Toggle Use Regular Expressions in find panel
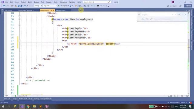Image resolution: width=194 pixels, height=109 pixels. pos(151,19)
